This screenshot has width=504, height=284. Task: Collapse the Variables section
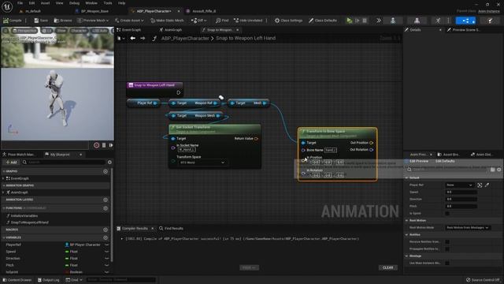4,237
